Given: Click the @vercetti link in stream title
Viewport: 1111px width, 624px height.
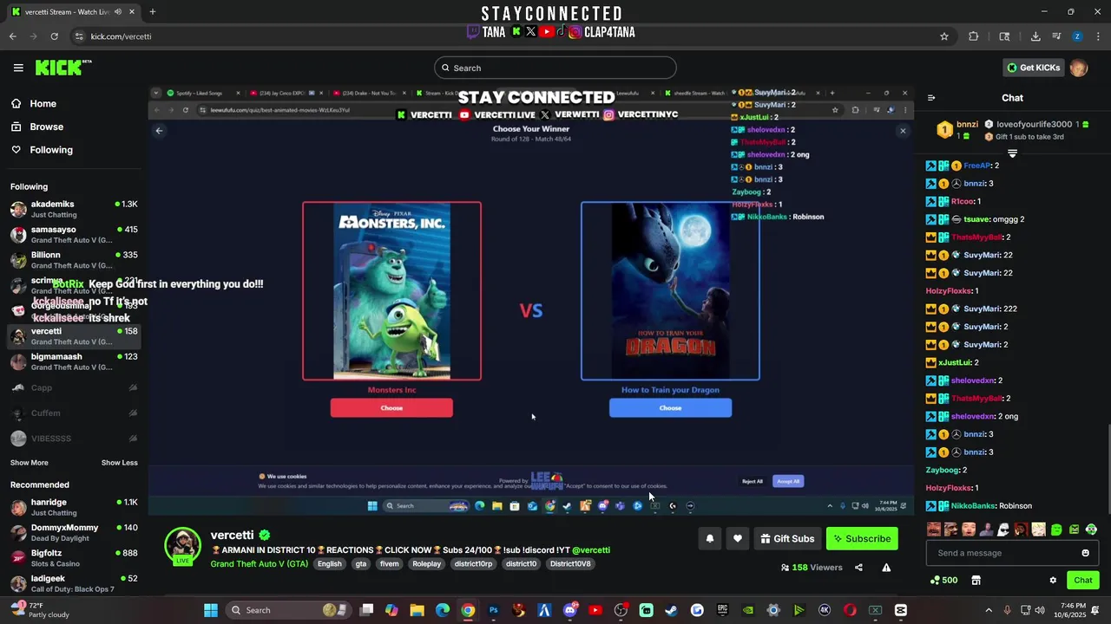Looking at the screenshot, I should (590, 550).
